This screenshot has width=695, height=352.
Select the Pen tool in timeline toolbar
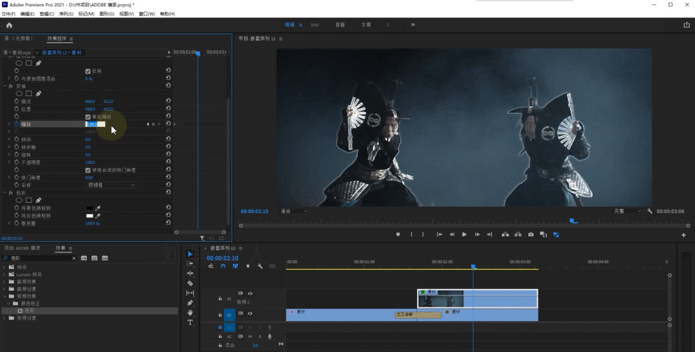pos(190,303)
